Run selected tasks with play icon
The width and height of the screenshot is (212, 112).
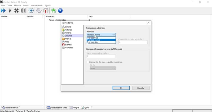(10, 11)
